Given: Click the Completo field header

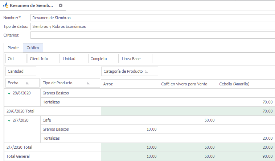Looking at the screenshot, I should click(103, 59).
